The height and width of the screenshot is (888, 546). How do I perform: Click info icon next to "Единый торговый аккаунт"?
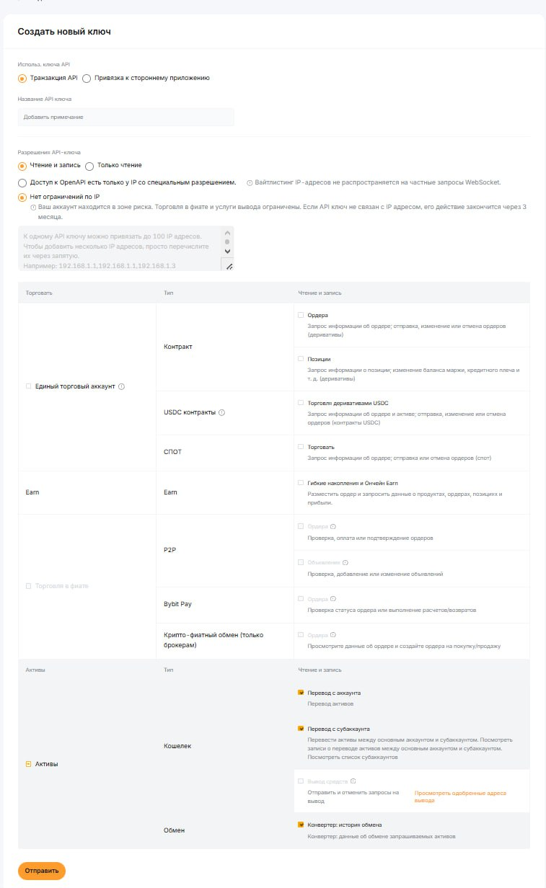(121, 386)
